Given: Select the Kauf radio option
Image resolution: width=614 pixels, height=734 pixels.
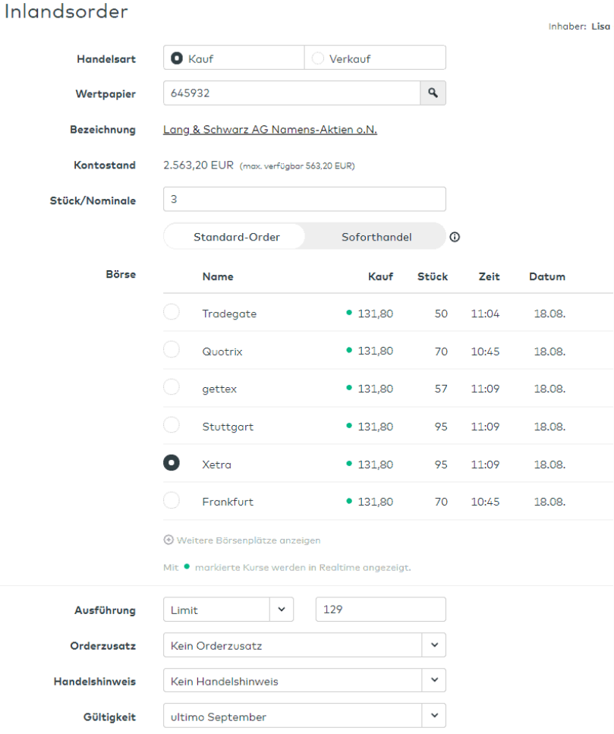Looking at the screenshot, I should (177, 58).
